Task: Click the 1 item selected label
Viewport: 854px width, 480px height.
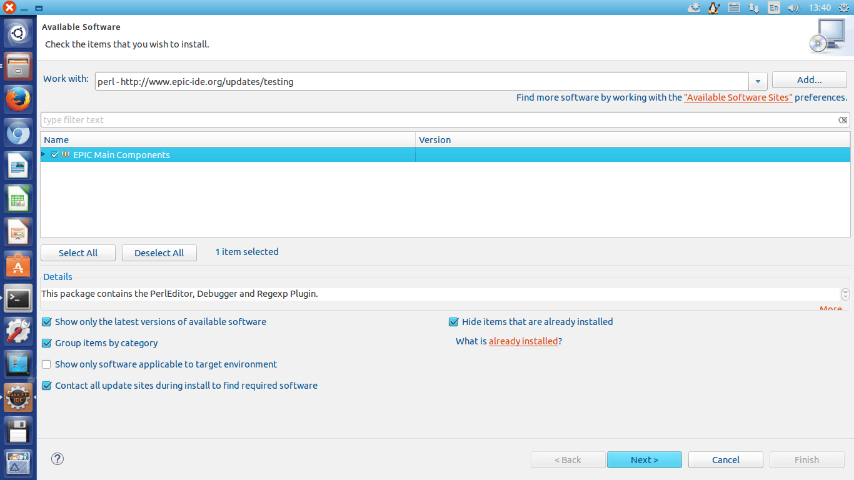Action: pyautogui.click(x=247, y=252)
